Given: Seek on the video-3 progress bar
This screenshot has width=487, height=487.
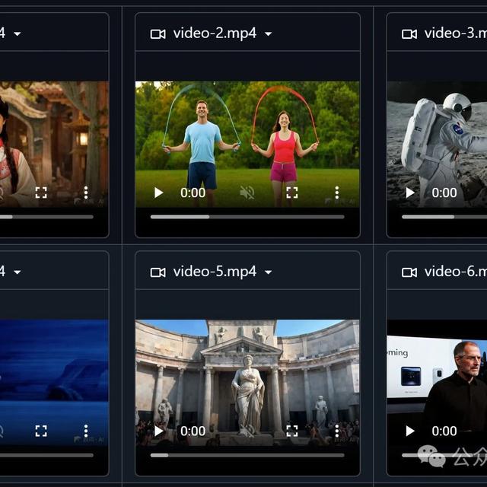Looking at the screenshot, I should coord(444,217).
